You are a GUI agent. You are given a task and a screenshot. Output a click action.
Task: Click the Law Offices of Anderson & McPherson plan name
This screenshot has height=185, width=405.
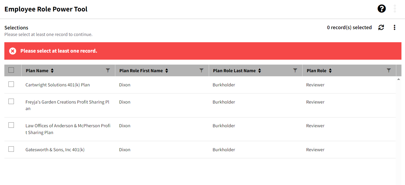tap(68, 129)
